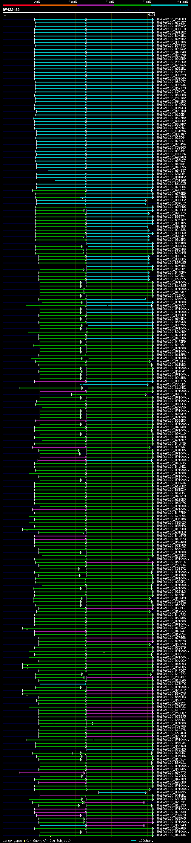Select label UniRef100_A9RWX7

pyautogui.click(x=171, y=161)
